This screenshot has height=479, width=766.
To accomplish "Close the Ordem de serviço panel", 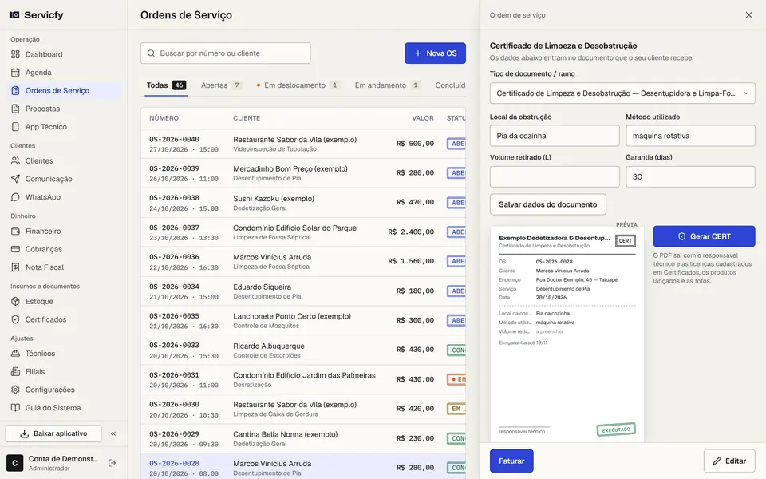I will pos(749,15).
